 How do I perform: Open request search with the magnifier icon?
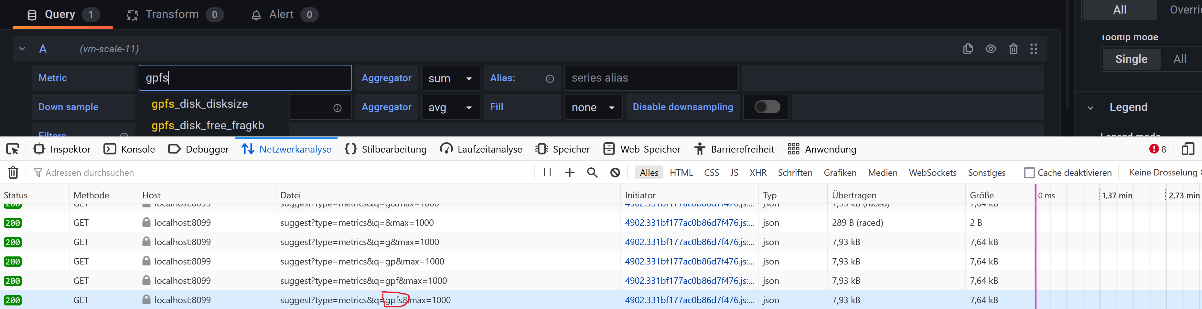point(592,172)
